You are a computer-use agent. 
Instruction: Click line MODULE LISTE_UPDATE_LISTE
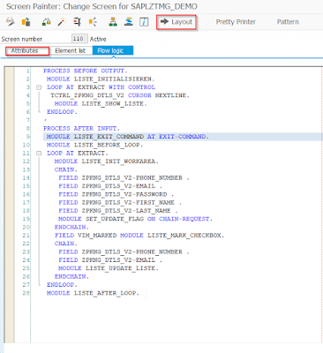[109, 268]
